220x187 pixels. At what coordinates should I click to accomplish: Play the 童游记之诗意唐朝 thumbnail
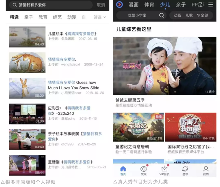click(x=138, y=127)
